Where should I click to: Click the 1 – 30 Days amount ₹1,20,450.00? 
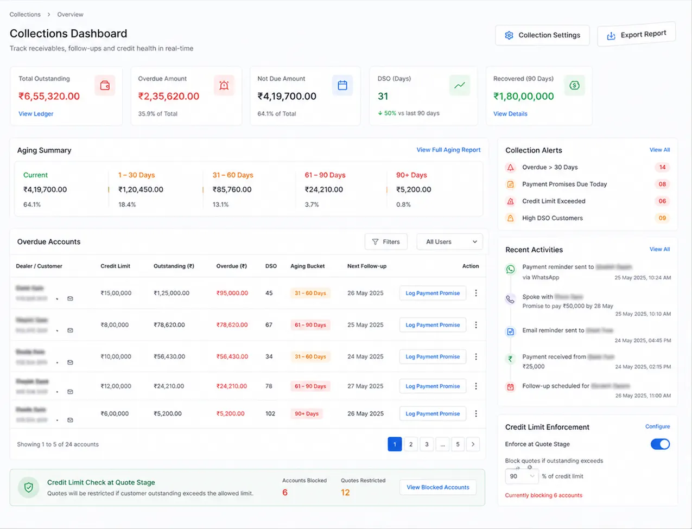141,190
